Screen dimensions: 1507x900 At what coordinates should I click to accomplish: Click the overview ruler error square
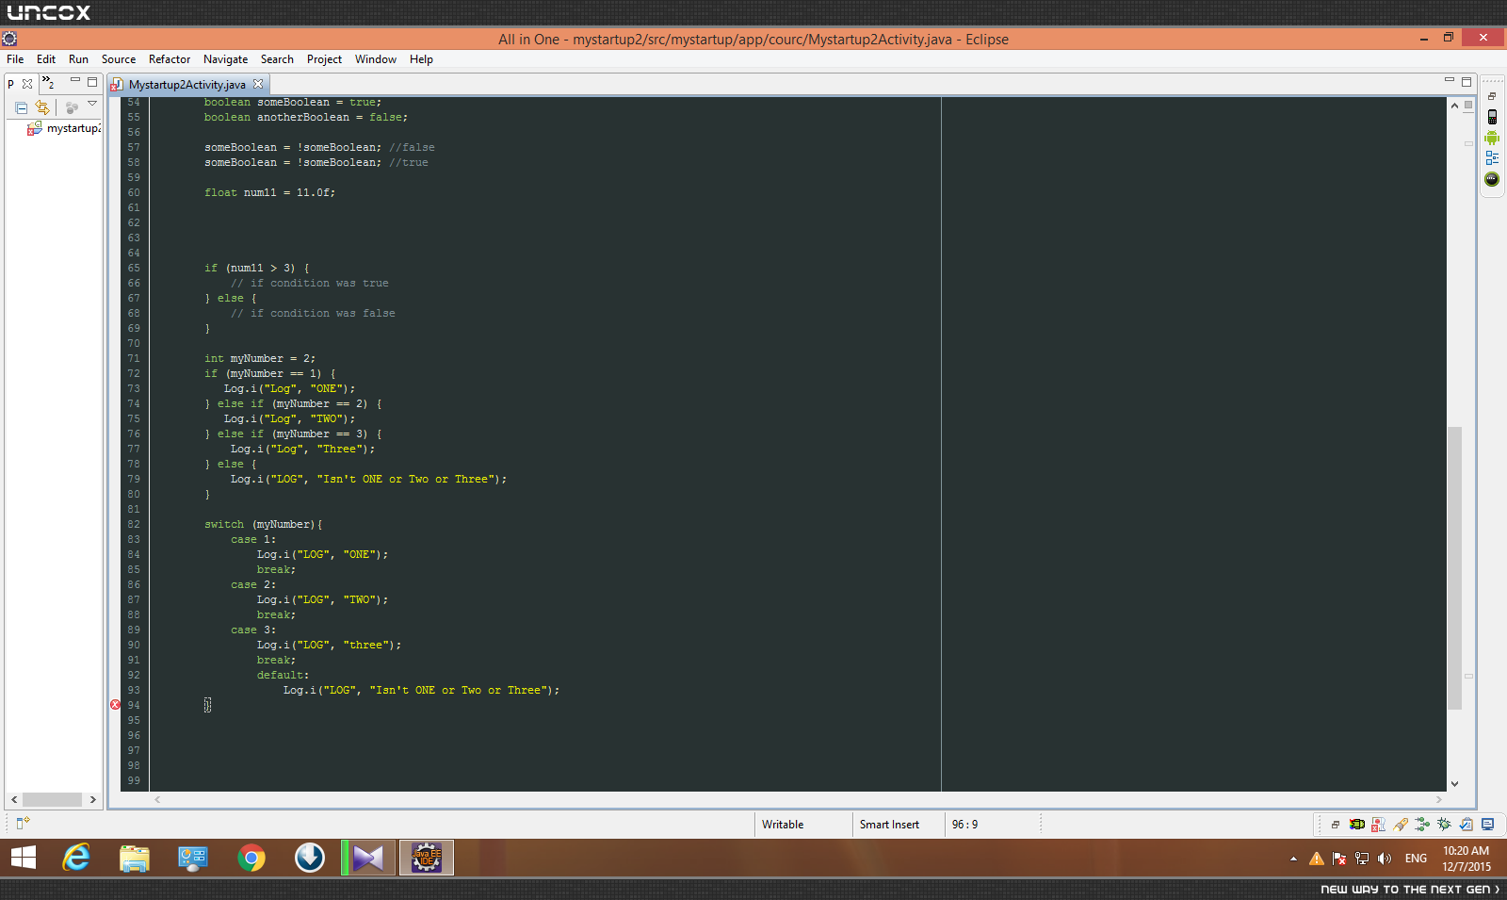[x=1468, y=105]
